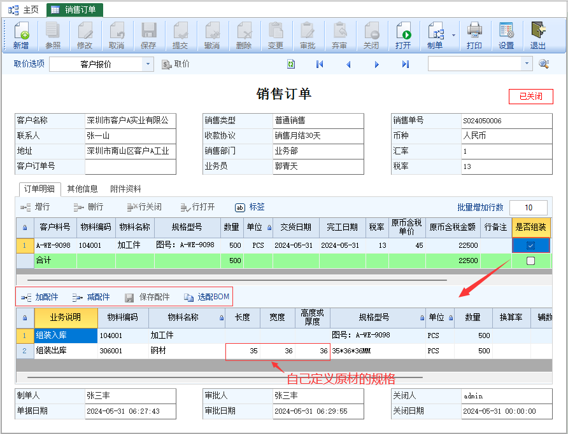
Task: Click the 删除 toolbar icon
Action: pos(244,36)
